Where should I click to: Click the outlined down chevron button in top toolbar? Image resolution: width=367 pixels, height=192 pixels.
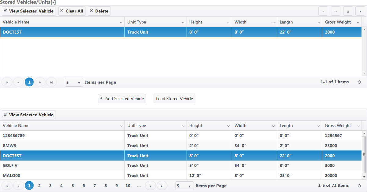tap(336, 11)
